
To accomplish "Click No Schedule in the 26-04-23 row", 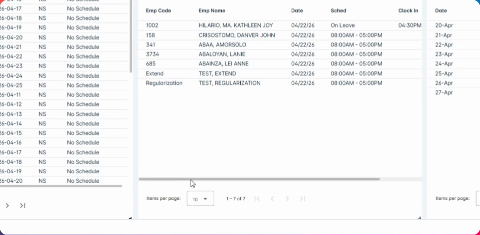I will click(83, 66).
